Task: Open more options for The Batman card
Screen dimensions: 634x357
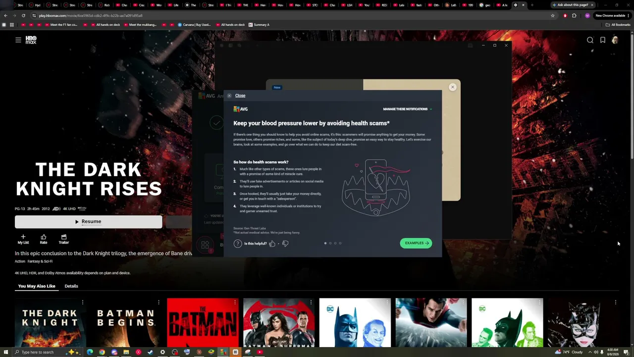Action: tap(235, 302)
